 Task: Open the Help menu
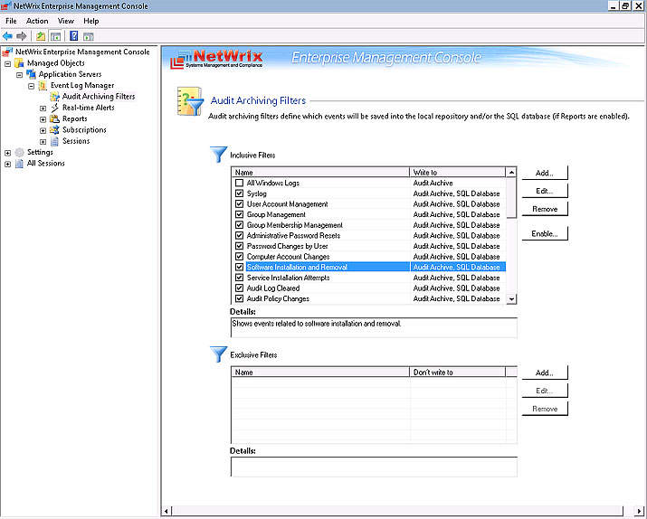(91, 21)
